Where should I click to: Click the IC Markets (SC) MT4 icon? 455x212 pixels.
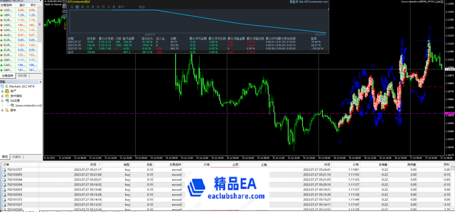click(x=3, y=86)
